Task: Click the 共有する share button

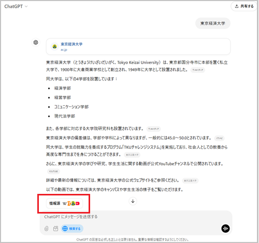Action: point(244,6)
